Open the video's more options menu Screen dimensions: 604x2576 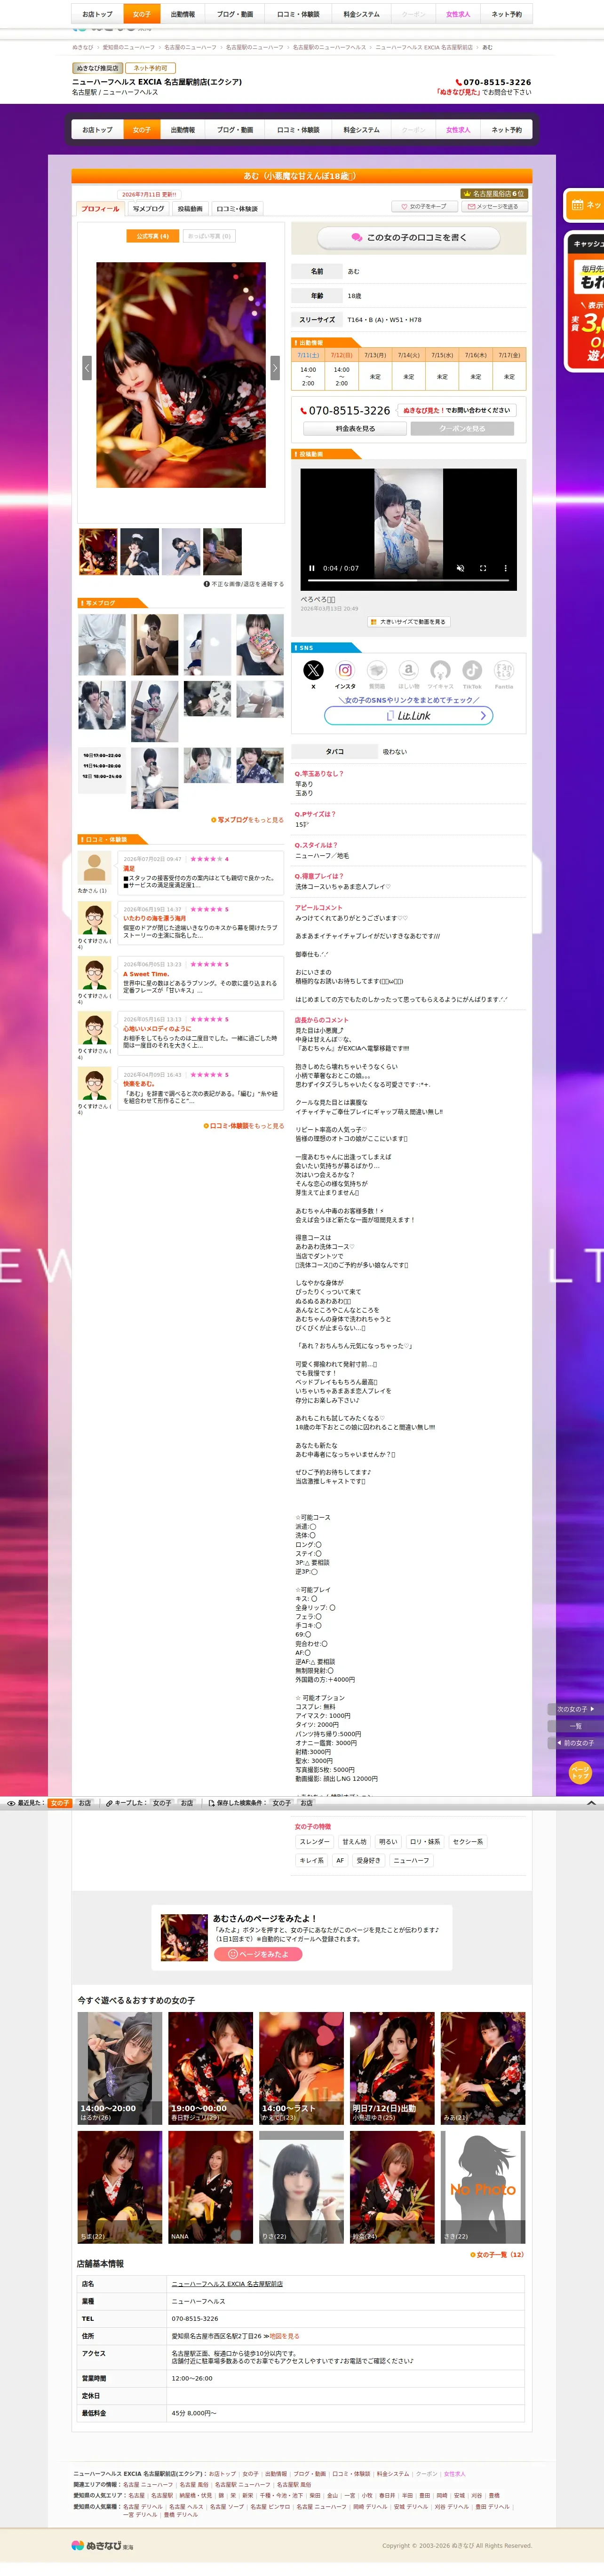coord(505,568)
